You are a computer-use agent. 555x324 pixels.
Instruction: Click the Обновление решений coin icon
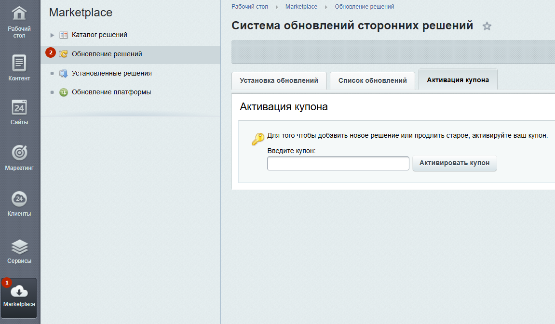(64, 54)
